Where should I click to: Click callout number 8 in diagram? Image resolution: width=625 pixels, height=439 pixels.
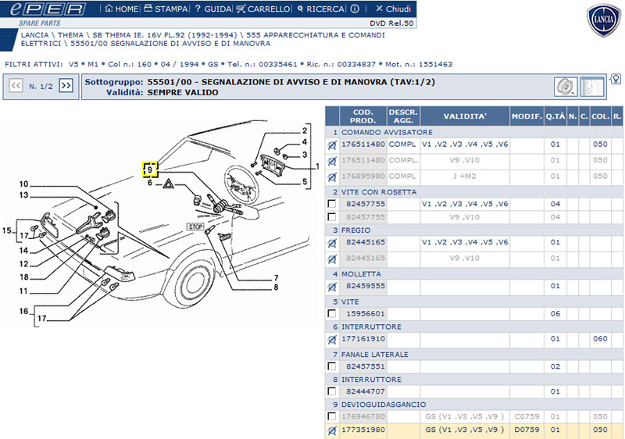pos(276,287)
